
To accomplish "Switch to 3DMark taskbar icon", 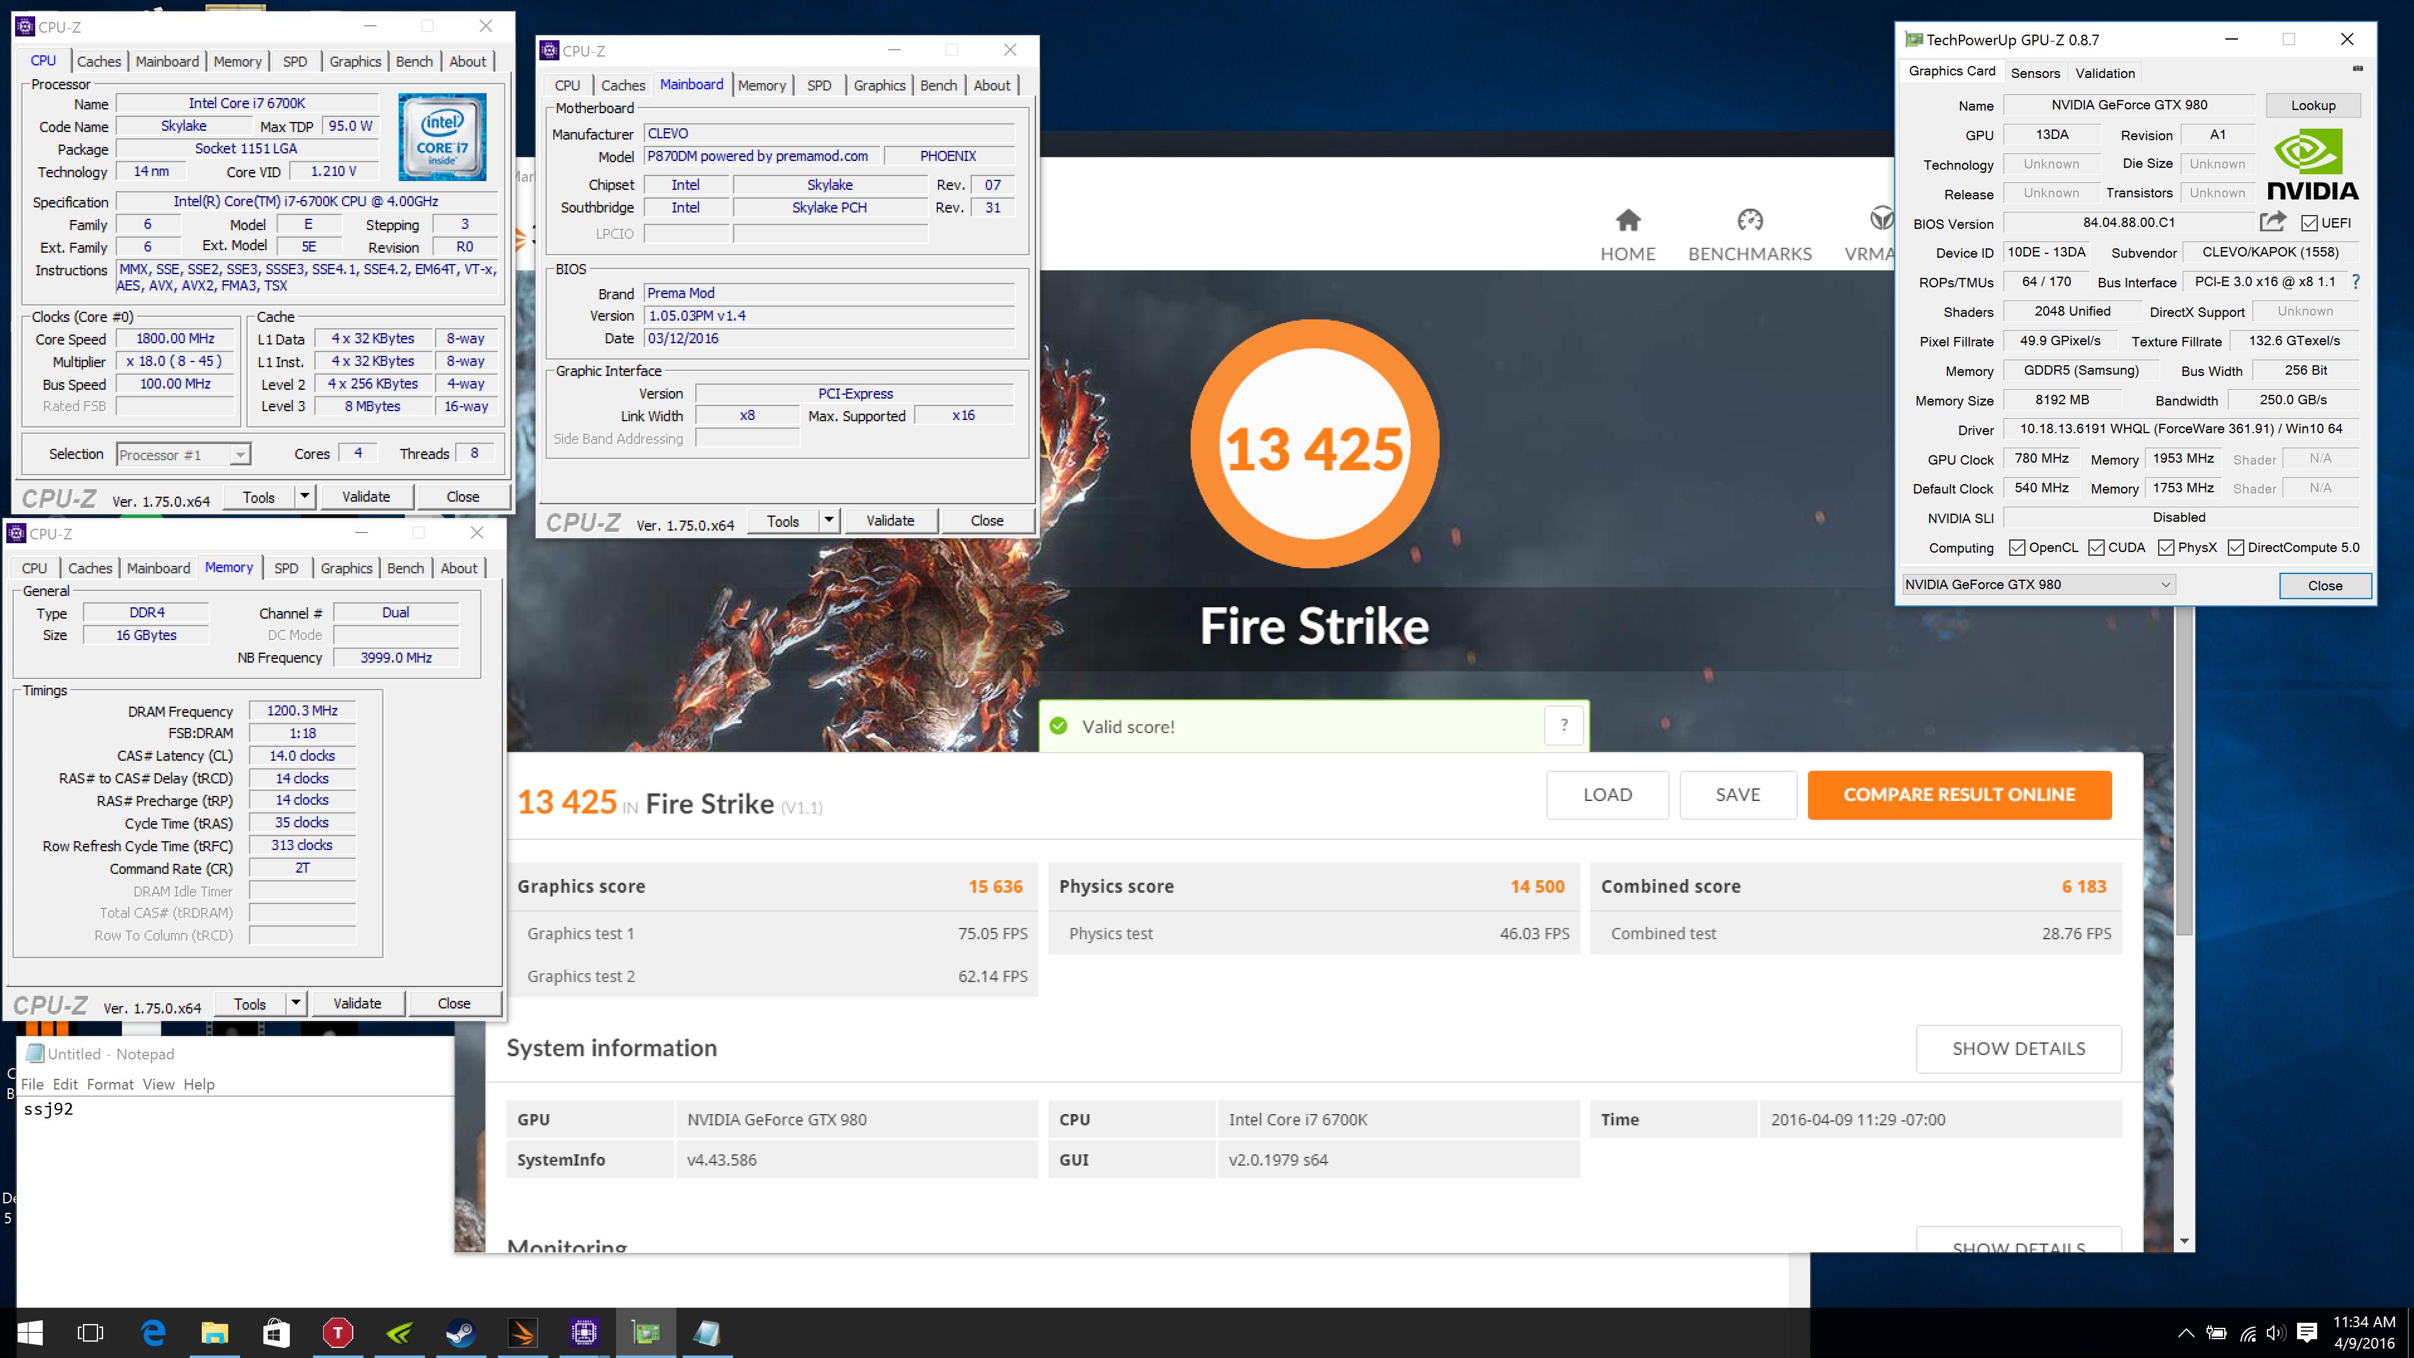I will pos(523,1333).
